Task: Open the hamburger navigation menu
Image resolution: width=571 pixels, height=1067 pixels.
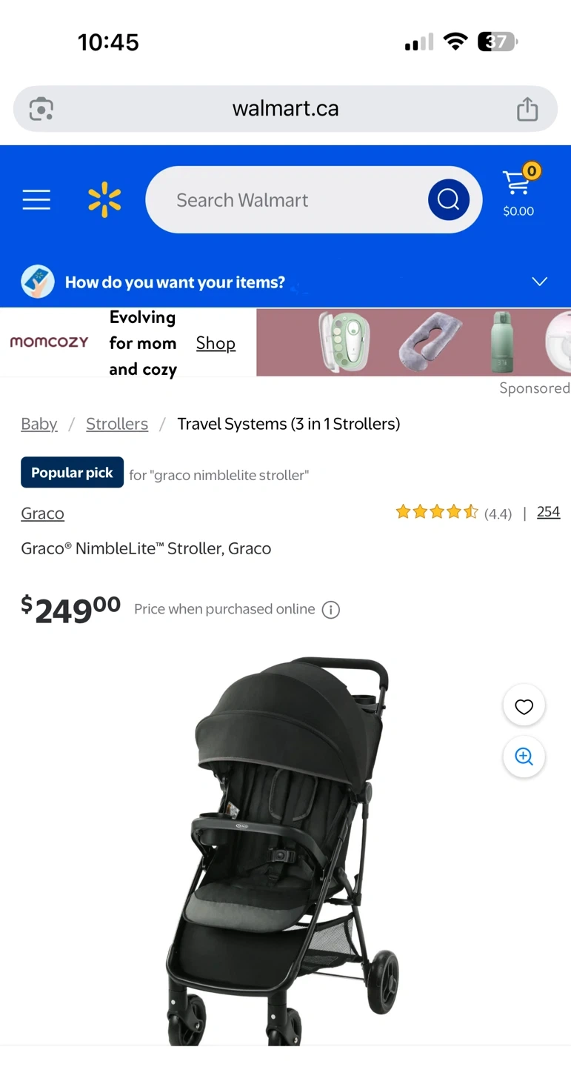Action: coord(36,200)
